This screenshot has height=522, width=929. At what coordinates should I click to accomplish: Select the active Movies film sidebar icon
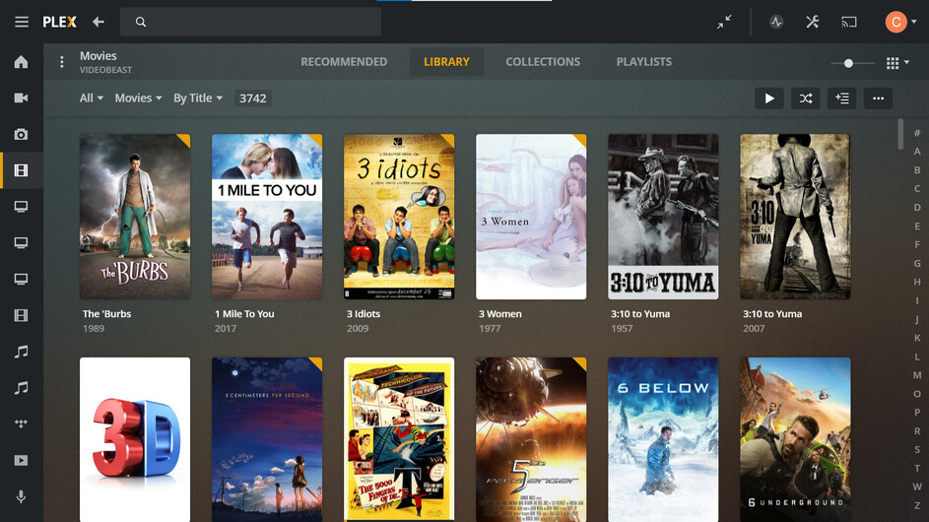click(22, 170)
